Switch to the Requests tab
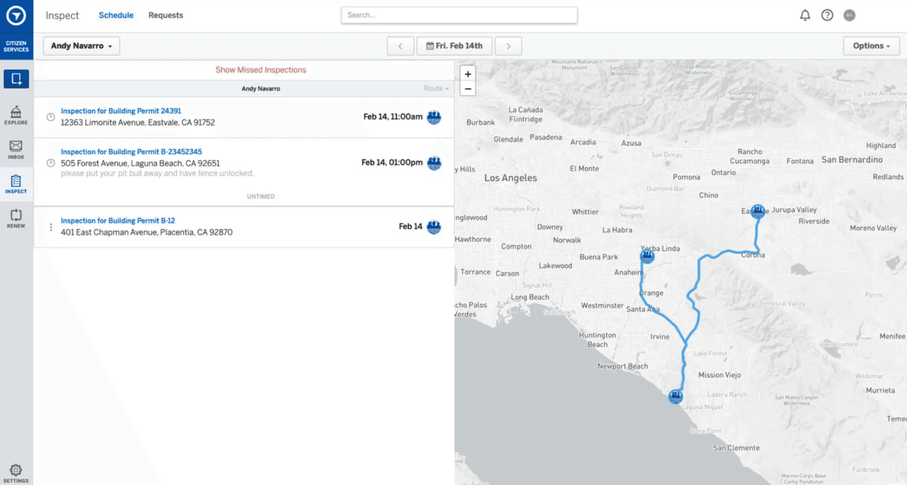907x485 pixels. coord(166,15)
